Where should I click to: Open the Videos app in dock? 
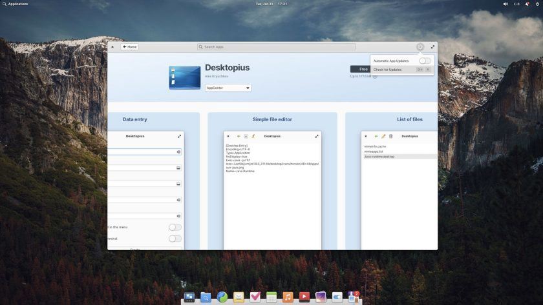pyautogui.click(x=304, y=297)
